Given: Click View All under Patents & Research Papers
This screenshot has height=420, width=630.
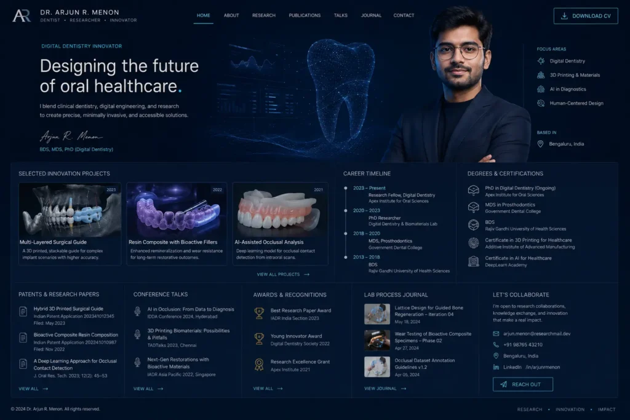Looking at the screenshot, I should [33, 389].
